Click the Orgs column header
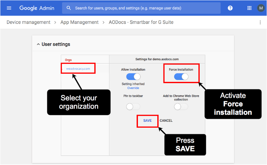 coord(68,60)
